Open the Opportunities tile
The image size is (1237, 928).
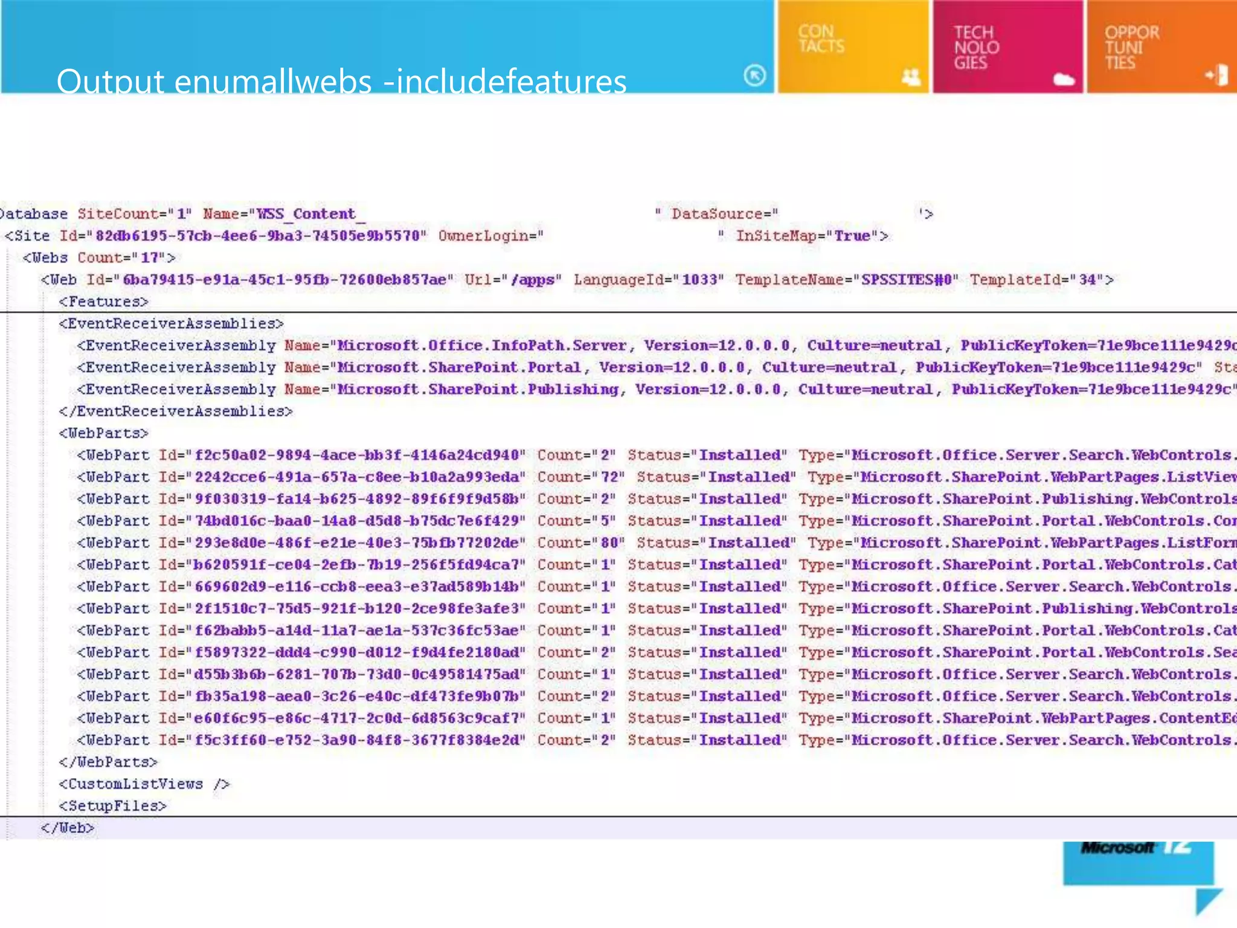click(1161, 47)
